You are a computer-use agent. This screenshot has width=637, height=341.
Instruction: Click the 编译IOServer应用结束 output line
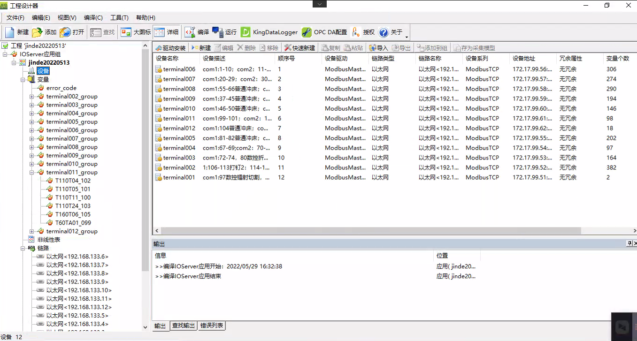[188, 276]
